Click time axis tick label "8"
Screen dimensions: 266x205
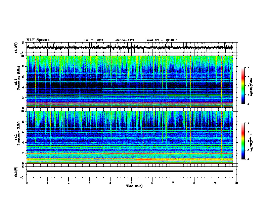194,183
